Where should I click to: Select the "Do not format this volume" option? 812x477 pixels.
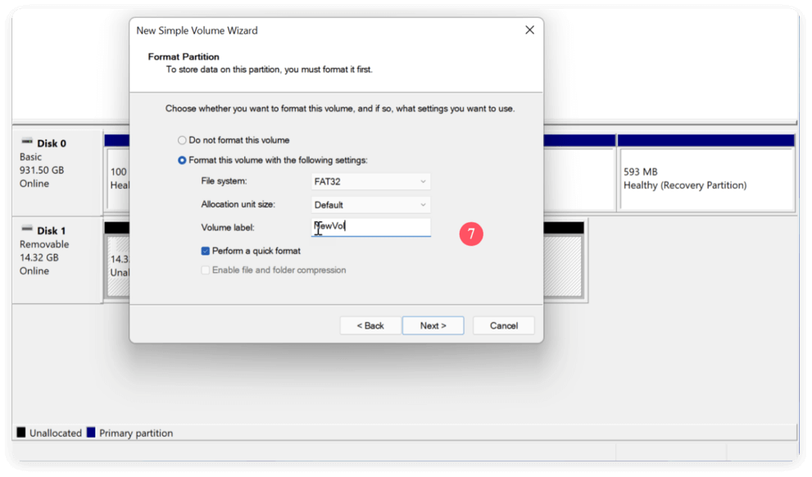[181, 139]
